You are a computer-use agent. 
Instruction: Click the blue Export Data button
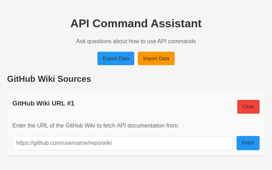point(116,58)
